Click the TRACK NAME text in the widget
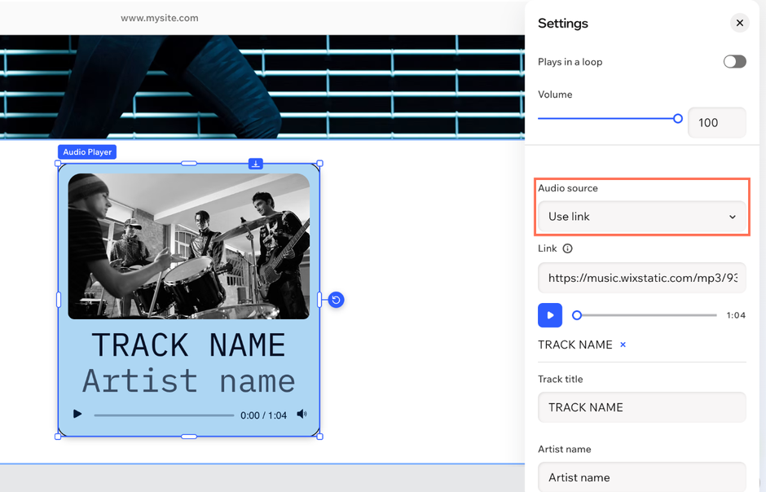This screenshot has width=766, height=492. 188,345
